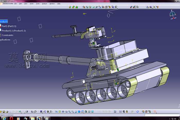Click the Shading render style icon
The image size is (180, 120).
pyautogui.click(x=86, y=111)
